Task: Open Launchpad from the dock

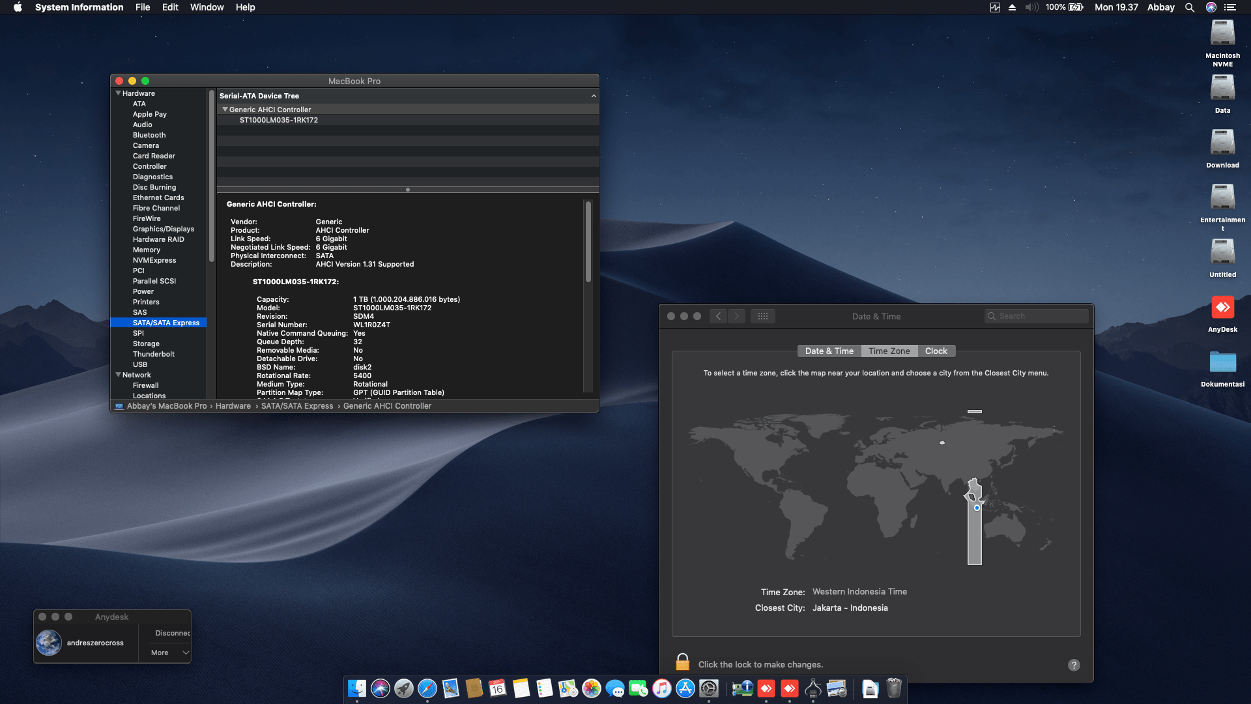Action: (404, 688)
